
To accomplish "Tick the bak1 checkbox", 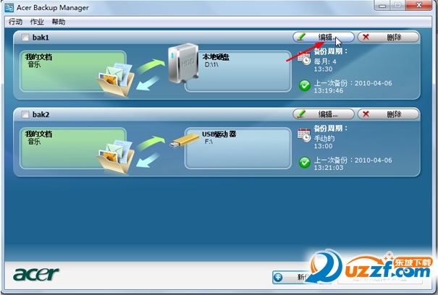I will click(x=26, y=37).
